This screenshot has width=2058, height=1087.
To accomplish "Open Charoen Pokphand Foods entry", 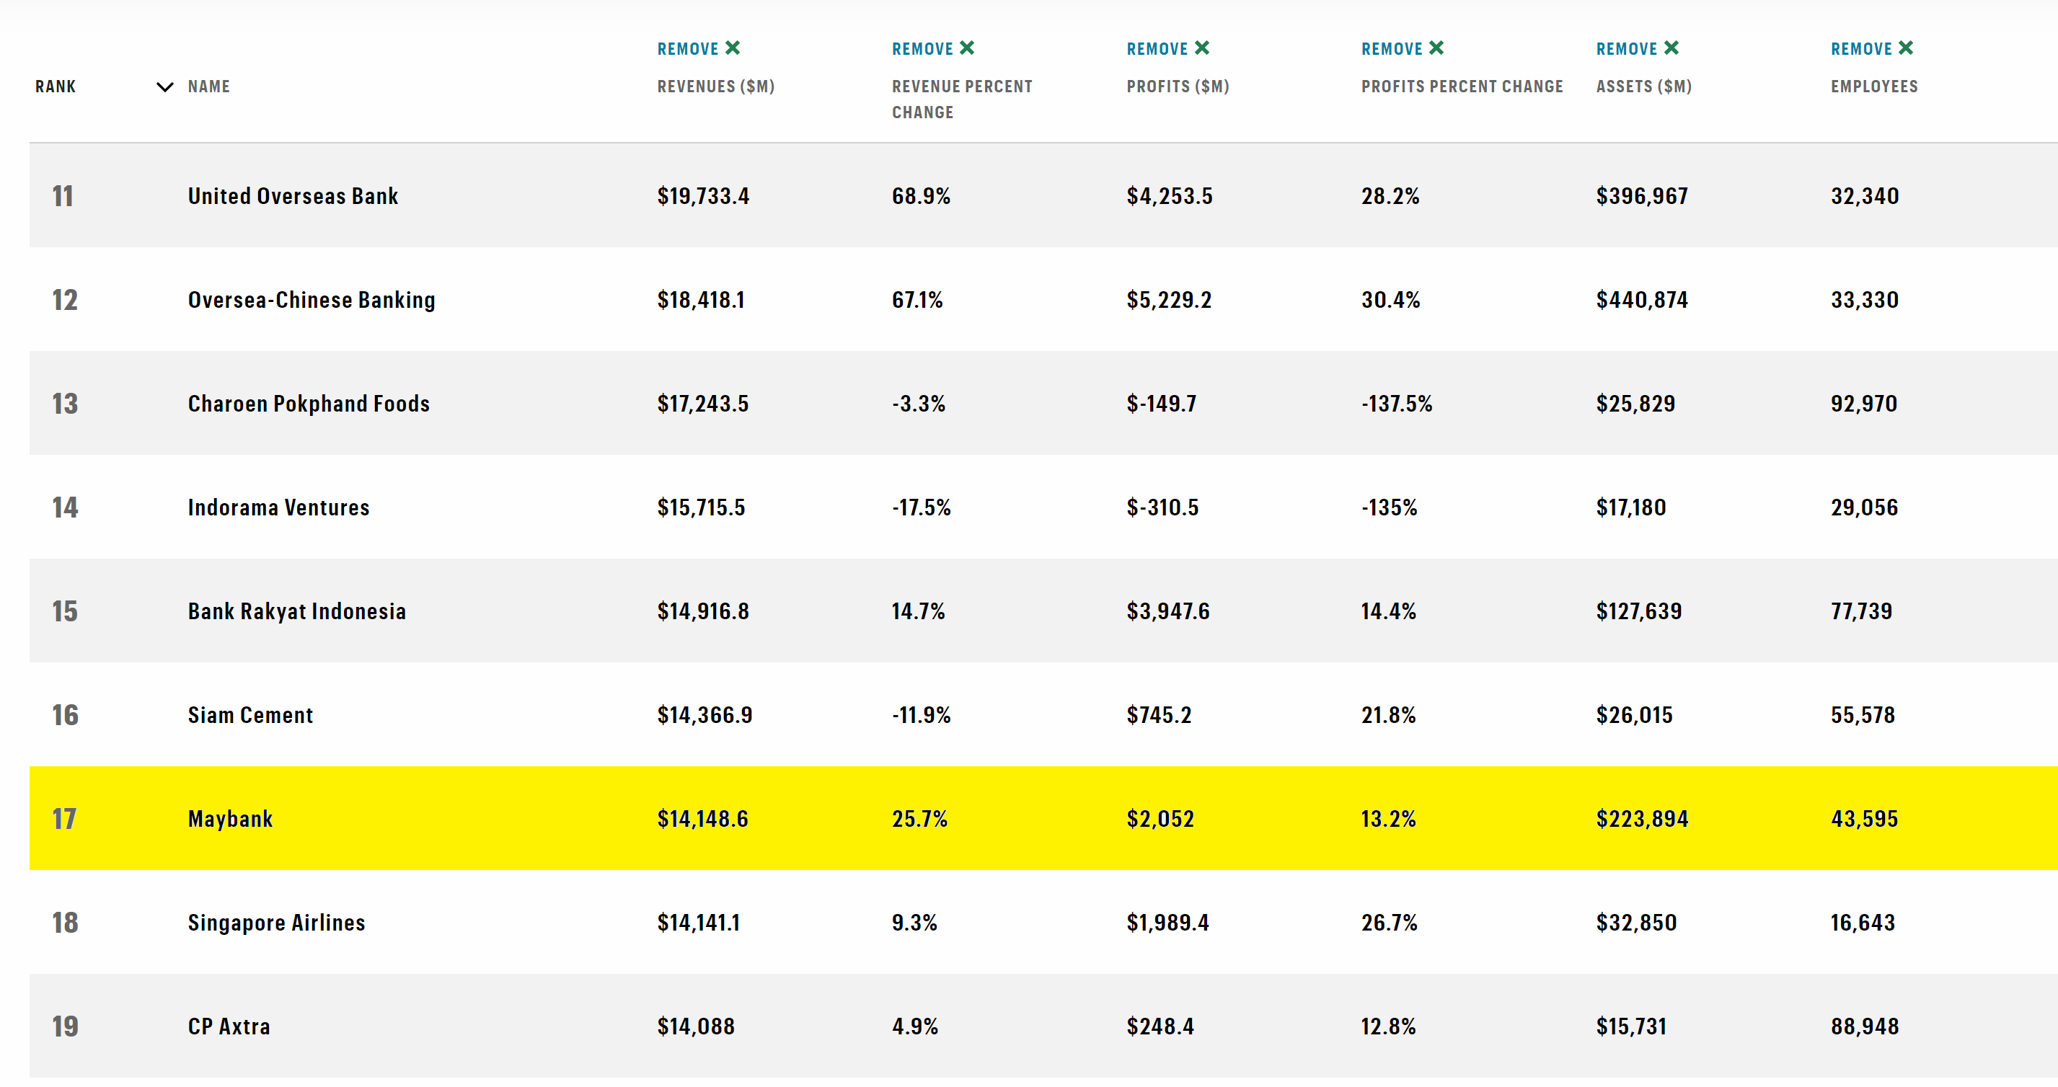I will point(309,404).
